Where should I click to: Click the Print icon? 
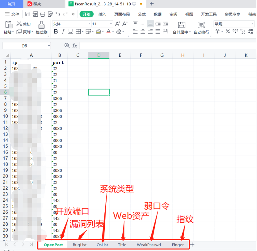tap(42, 14)
